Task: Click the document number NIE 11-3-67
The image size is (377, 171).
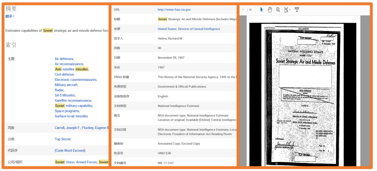Action: pyautogui.click(x=166, y=163)
